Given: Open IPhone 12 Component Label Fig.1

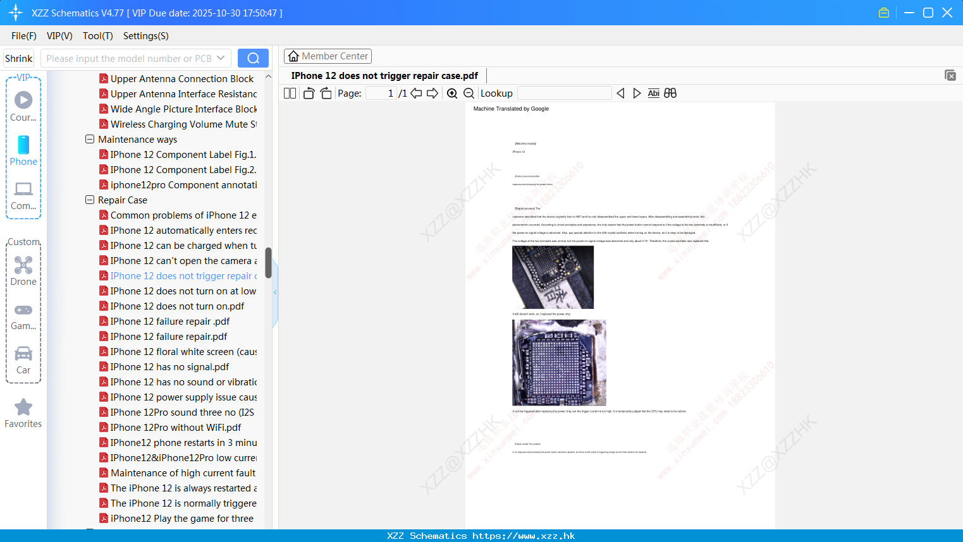Looking at the screenshot, I should point(178,154).
